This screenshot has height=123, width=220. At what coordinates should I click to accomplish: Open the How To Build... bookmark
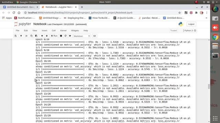coord(99,18)
